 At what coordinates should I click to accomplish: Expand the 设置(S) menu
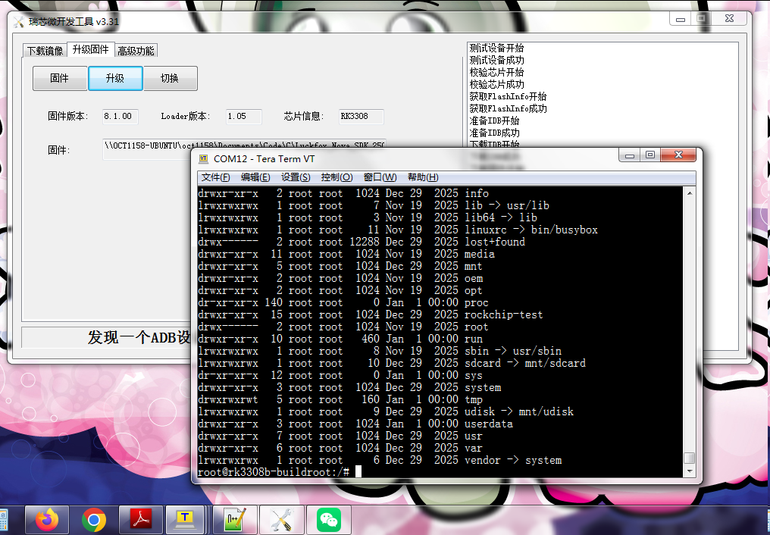[x=296, y=177]
